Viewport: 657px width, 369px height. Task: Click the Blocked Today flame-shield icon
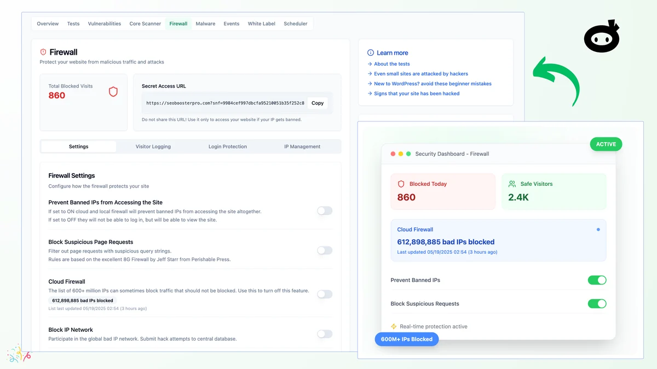pyautogui.click(x=400, y=184)
